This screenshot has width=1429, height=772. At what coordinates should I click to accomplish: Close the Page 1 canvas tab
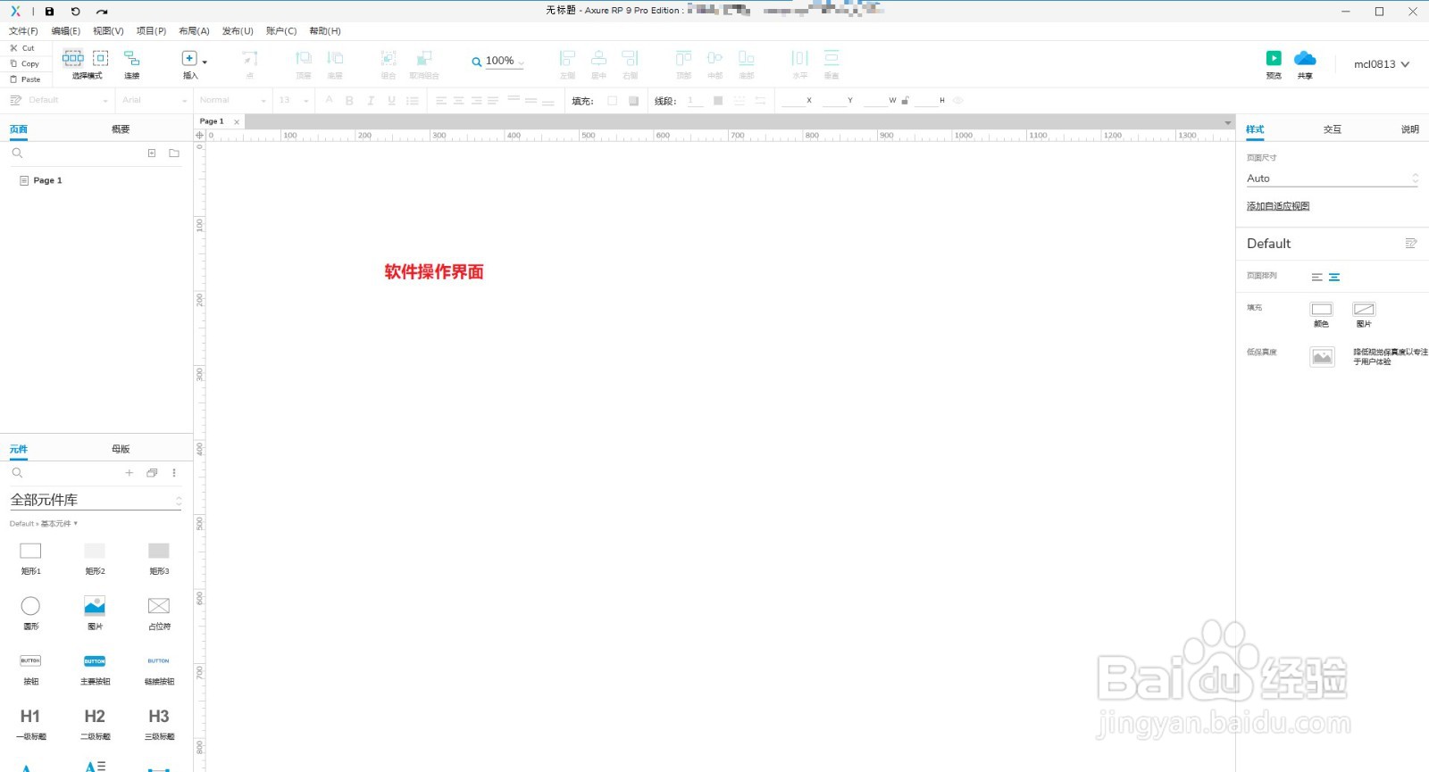pos(237,121)
